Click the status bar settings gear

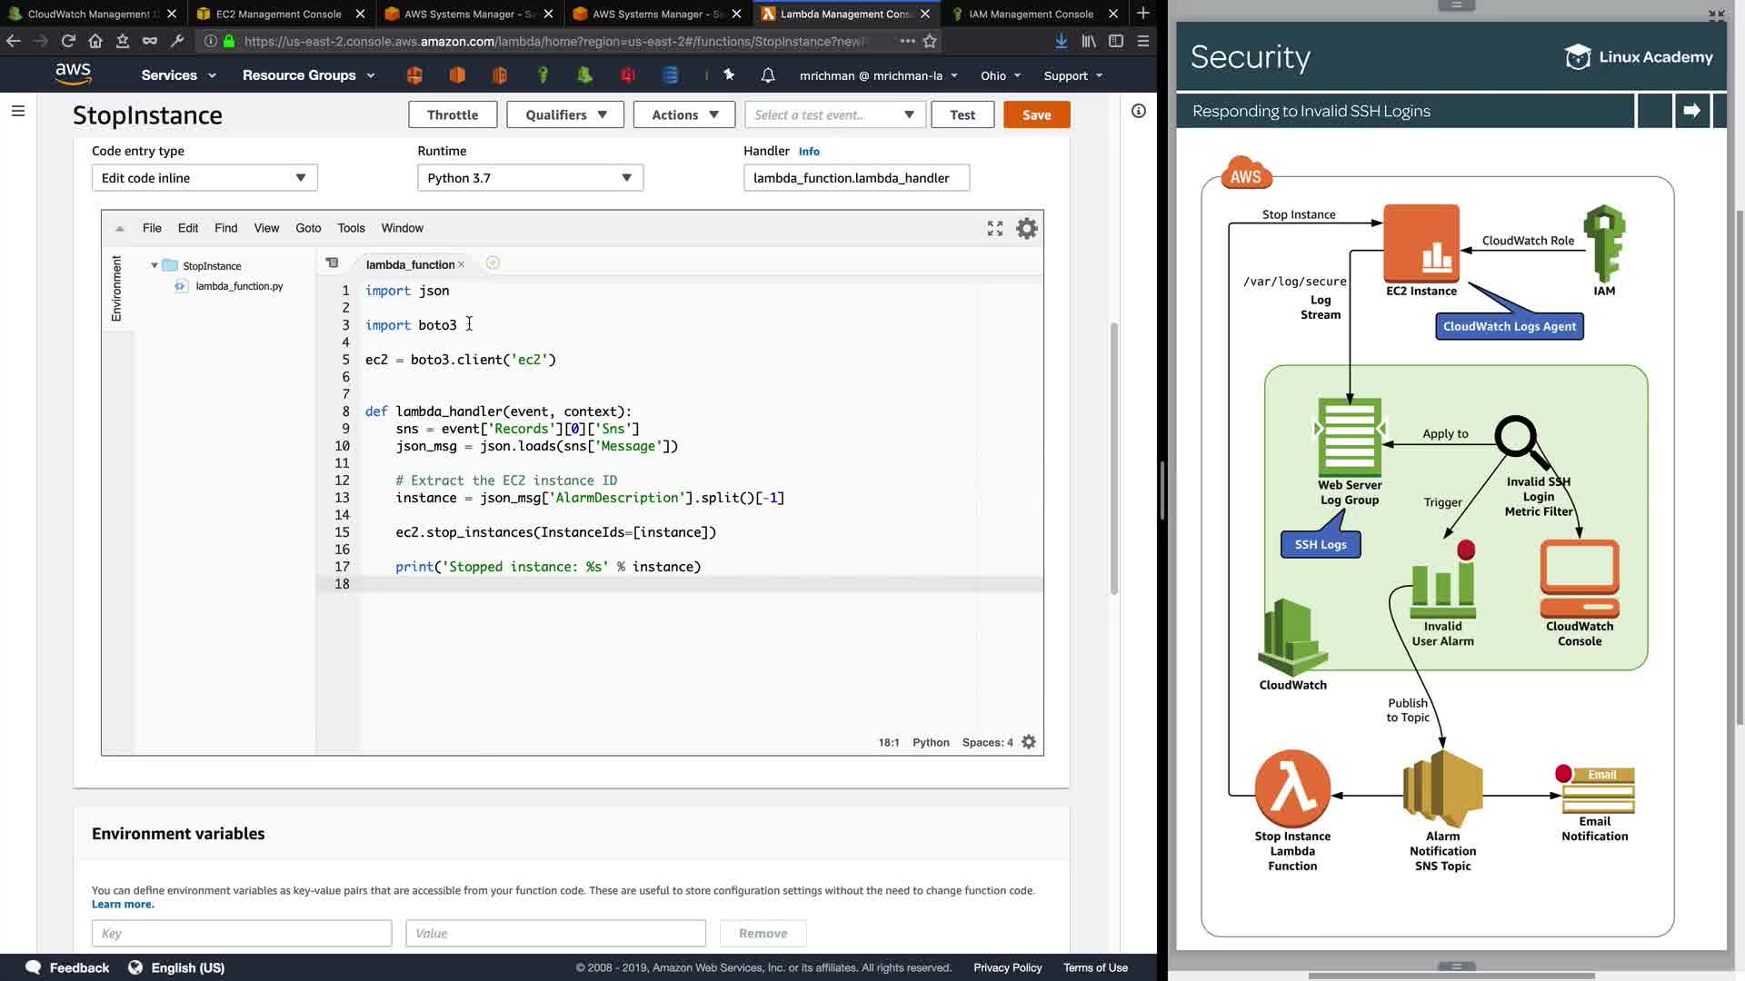[1029, 742]
